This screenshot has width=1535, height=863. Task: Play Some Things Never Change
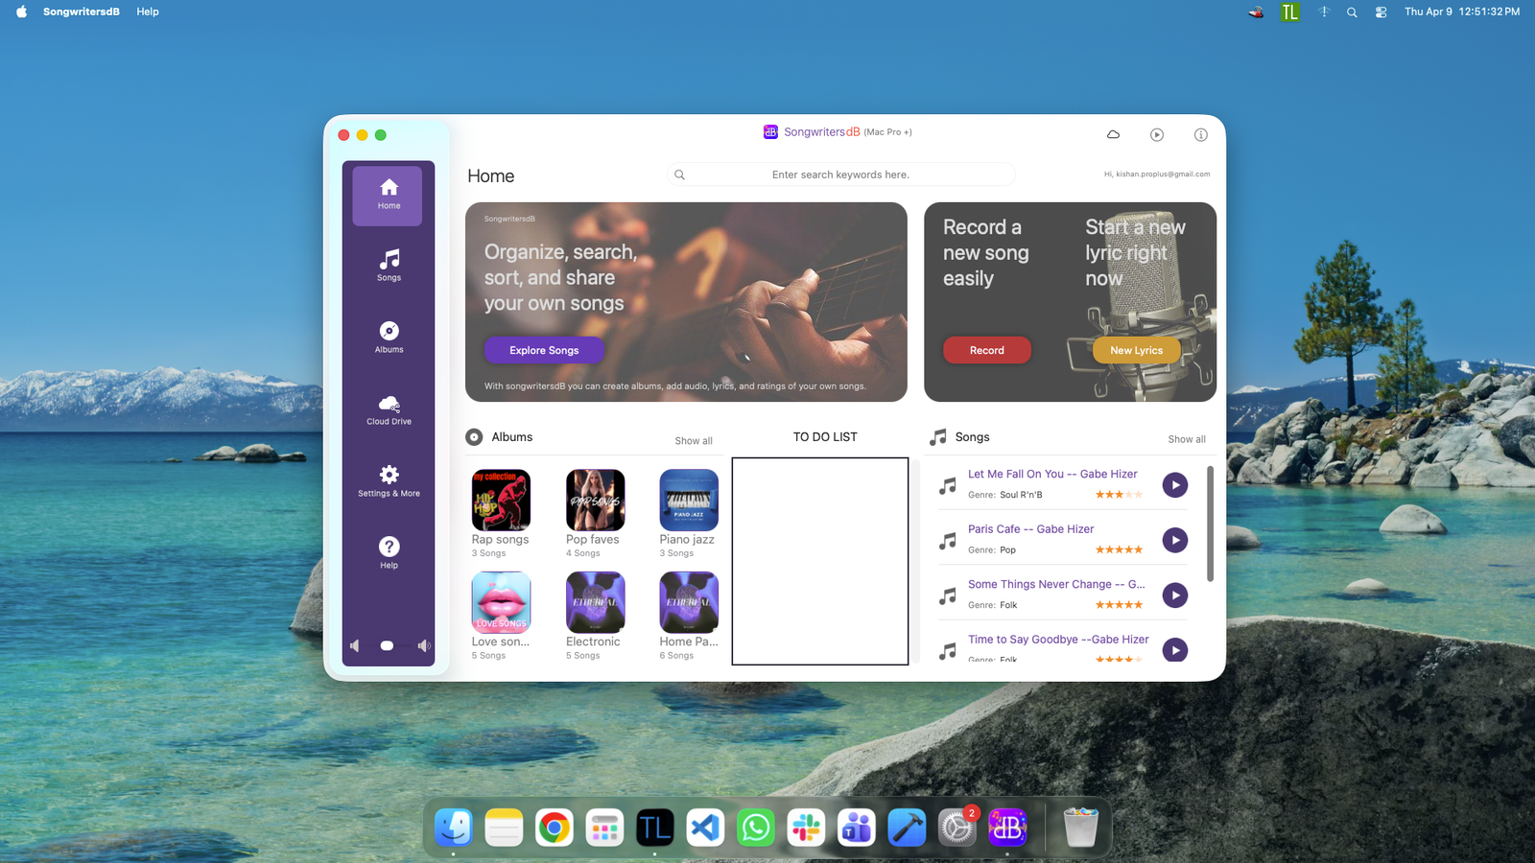tap(1175, 595)
